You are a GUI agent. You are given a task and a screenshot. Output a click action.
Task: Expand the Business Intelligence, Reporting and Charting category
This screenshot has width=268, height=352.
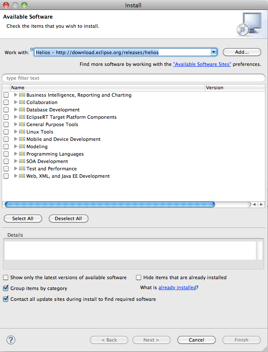coord(16,95)
